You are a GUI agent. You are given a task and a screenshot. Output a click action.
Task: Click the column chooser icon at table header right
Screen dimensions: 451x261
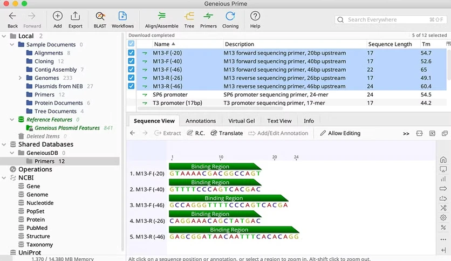pos(448,44)
